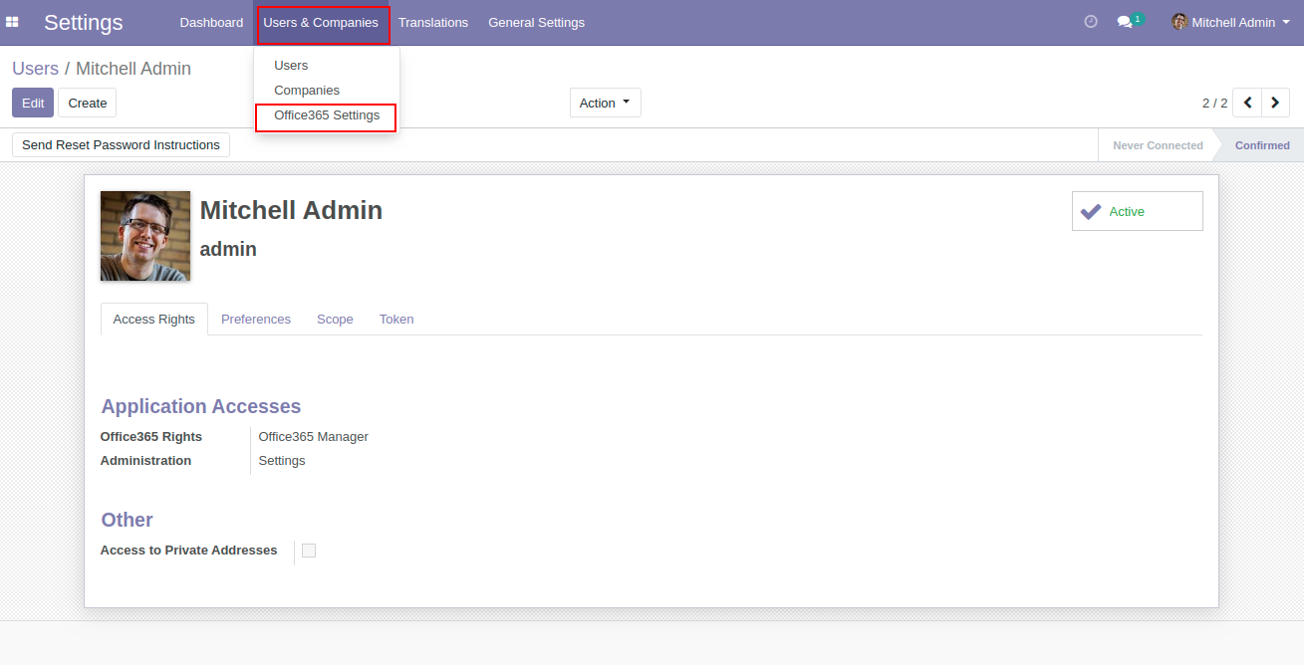The image size is (1304, 665).
Task: Toggle Access to Private Addresses checkbox
Action: point(309,551)
